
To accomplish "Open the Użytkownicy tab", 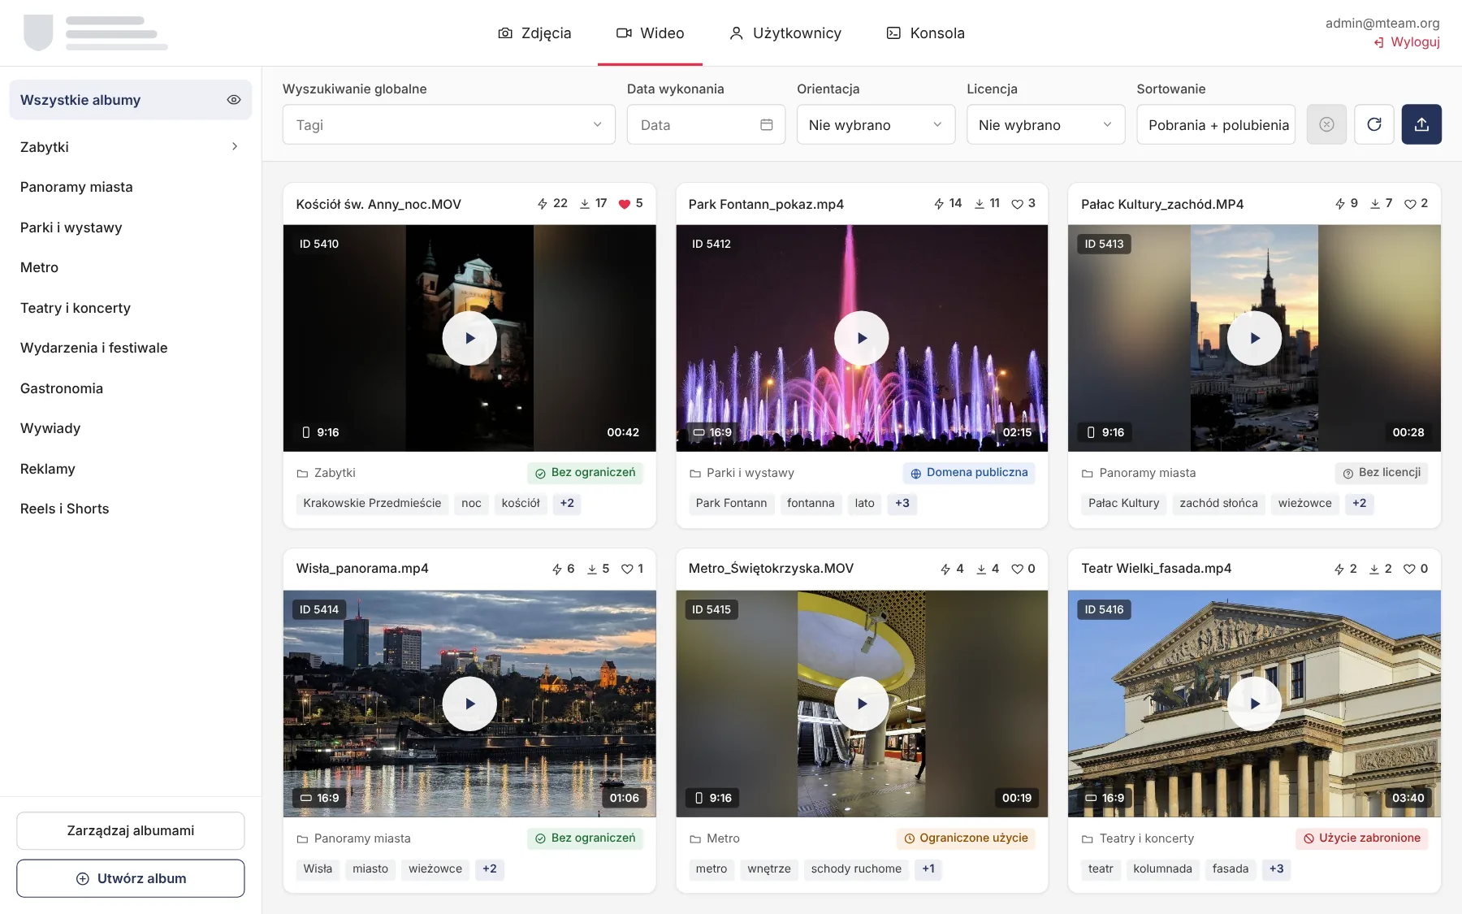I will pos(785,33).
